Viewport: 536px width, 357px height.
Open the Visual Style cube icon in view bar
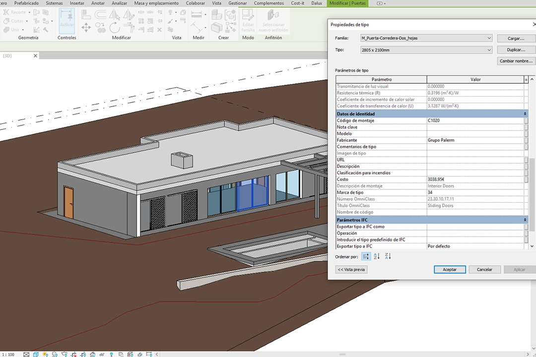[36, 354]
